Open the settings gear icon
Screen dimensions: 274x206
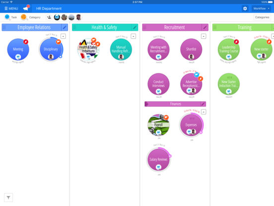coord(245,8)
